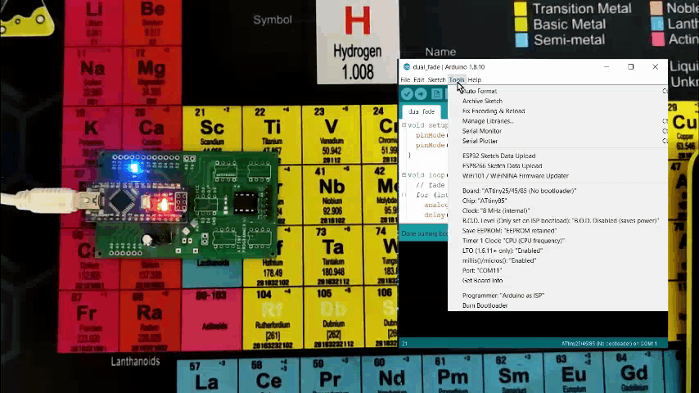Click the status bar board info text
This screenshot has width=699, height=393.
[x=609, y=344]
